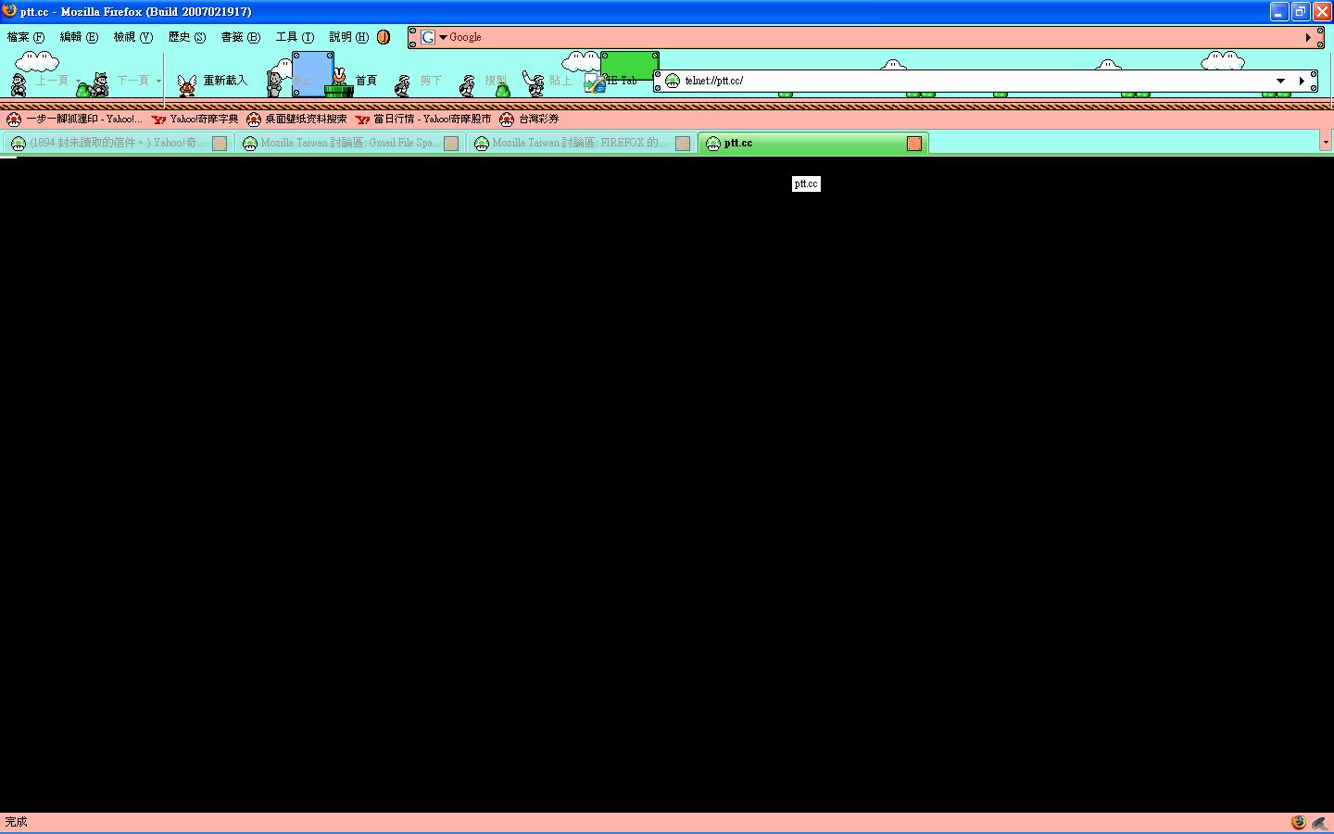Click inside the black telnet terminal area
The height and width of the screenshot is (834, 1334).
tap(667, 485)
